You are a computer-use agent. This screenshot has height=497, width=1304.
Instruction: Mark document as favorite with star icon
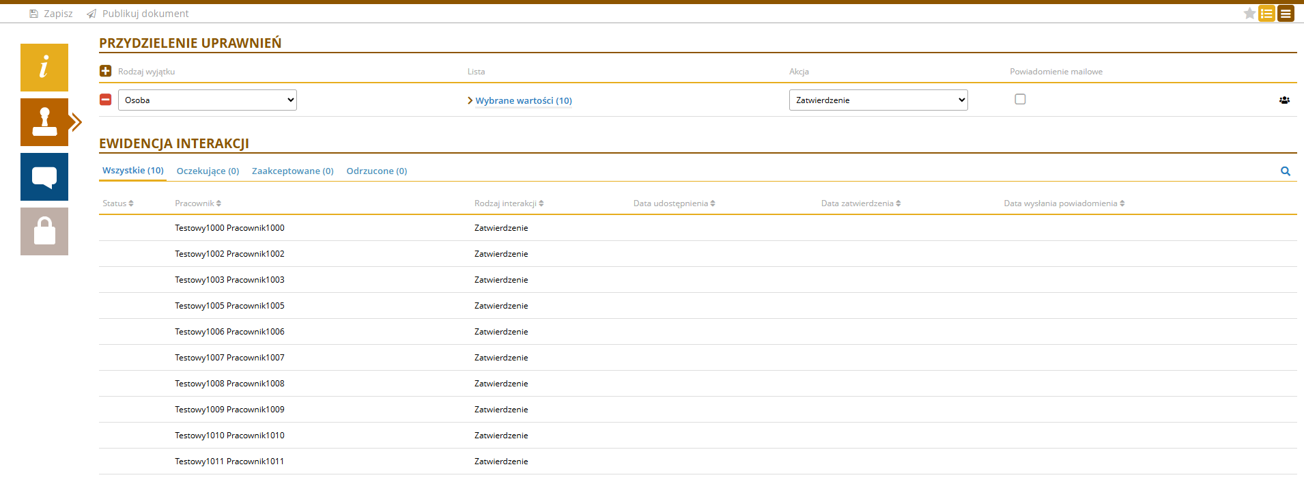click(x=1249, y=13)
